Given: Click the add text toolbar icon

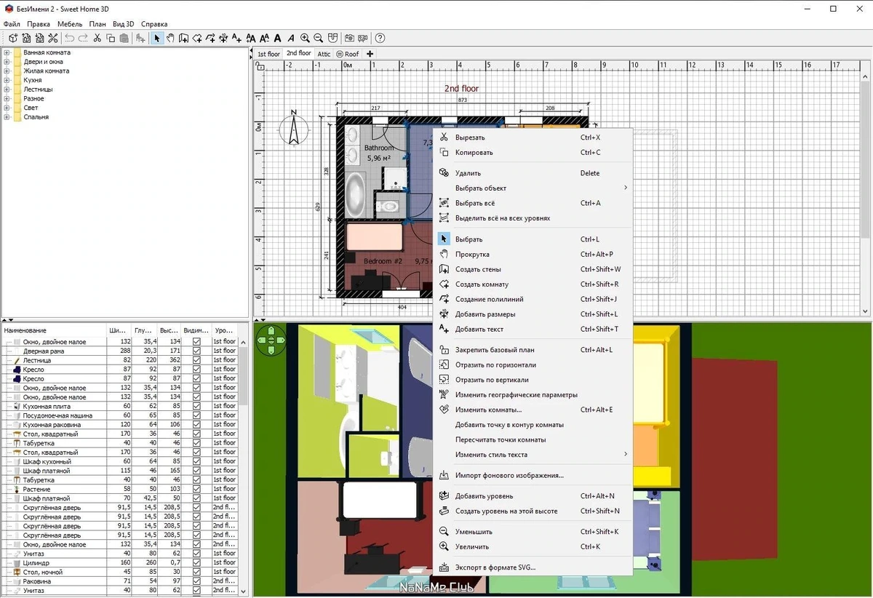Looking at the screenshot, I should pos(236,38).
